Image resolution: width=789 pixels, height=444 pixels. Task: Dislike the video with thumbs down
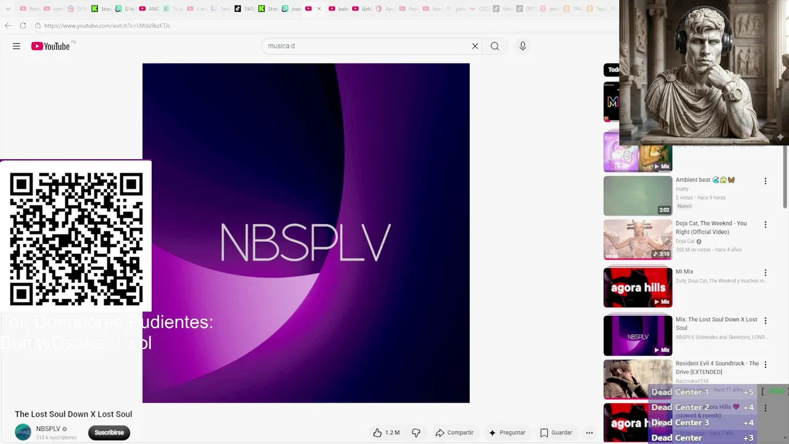point(416,433)
